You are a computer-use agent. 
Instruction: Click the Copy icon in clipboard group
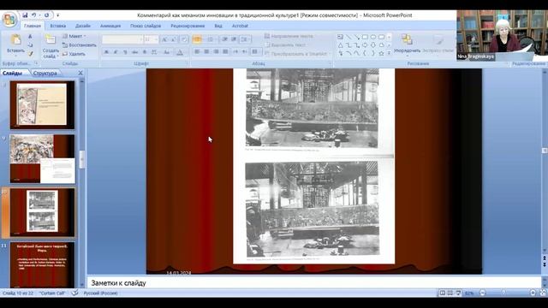[31, 45]
